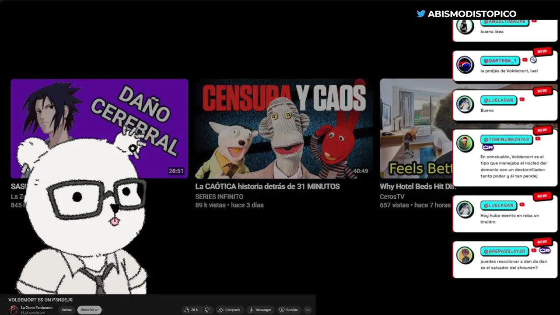Click the avatar of @AREPASSLAYER
The height and width of the screenshot is (315, 560).
pyautogui.click(x=465, y=255)
